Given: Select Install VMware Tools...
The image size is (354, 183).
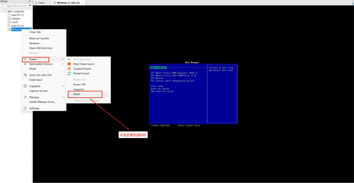Looking at the screenshot, I should coord(42,102).
